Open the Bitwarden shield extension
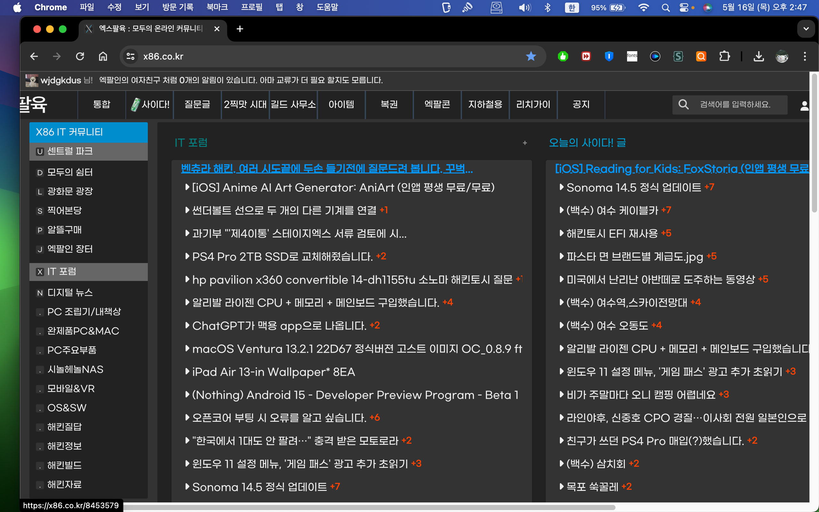This screenshot has width=819, height=512. pyautogui.click(x=609, y=56)
